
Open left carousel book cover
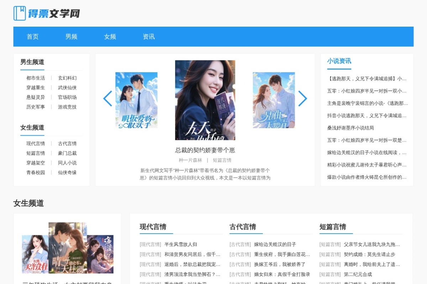(136, 100)
